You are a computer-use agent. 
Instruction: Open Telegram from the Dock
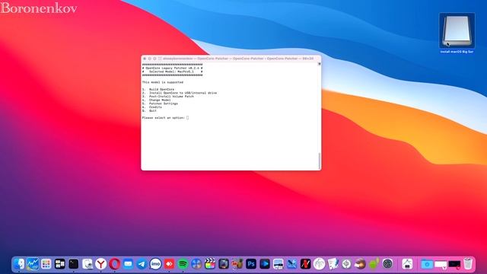pyautogui.click(x=142, y=264)
